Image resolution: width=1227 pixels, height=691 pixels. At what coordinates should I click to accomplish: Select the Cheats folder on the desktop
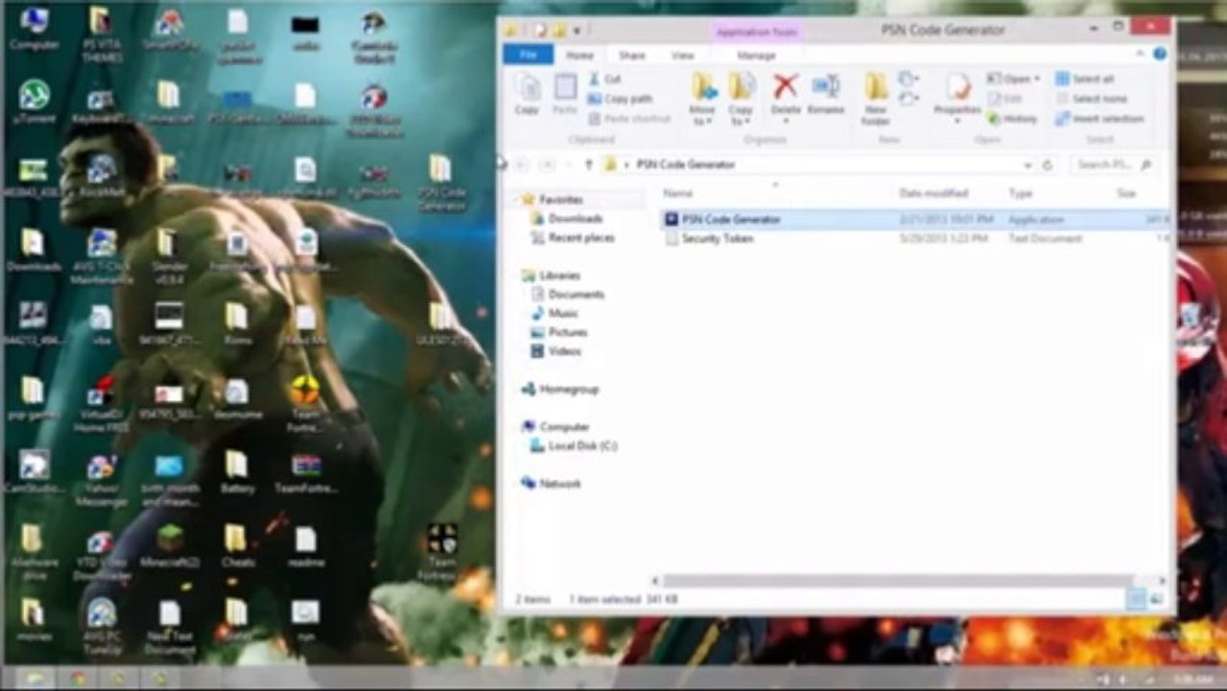(237, 546)
